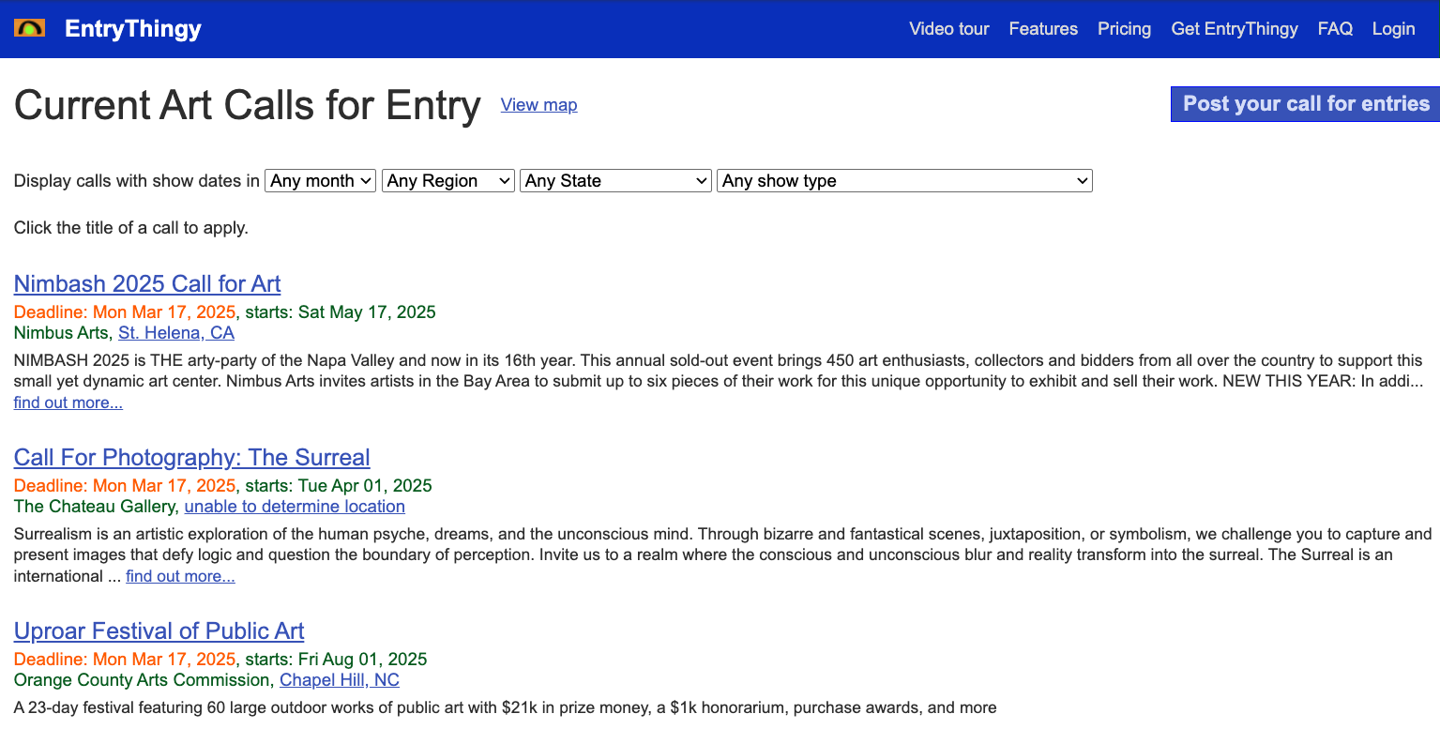Screen dimensions: 1440x729
Task: Expand the Any Region dropdown
Action: pyautogui.click(x=448, y=181)
